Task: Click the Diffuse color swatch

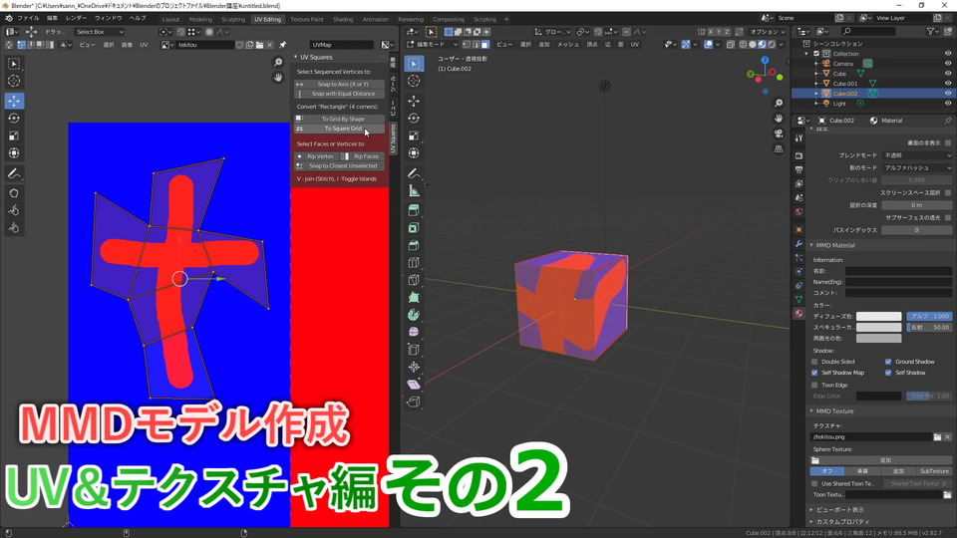Action: [x=878, y=316]
